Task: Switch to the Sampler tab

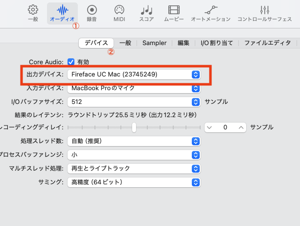Action: click(154, 43)
